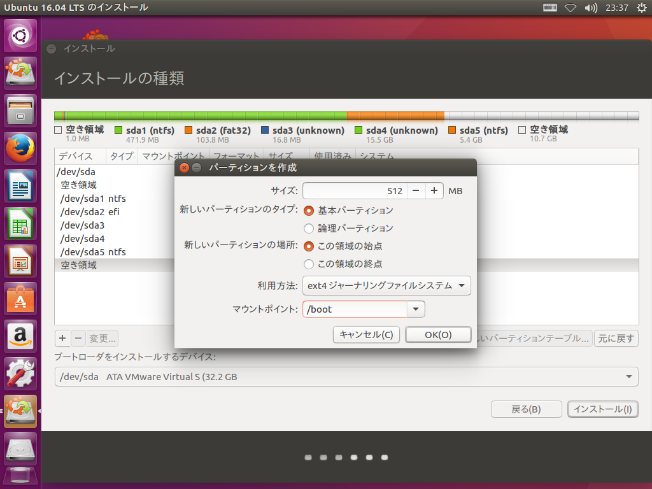Click the new partition table button behind dialog

(x=534, y=338)
